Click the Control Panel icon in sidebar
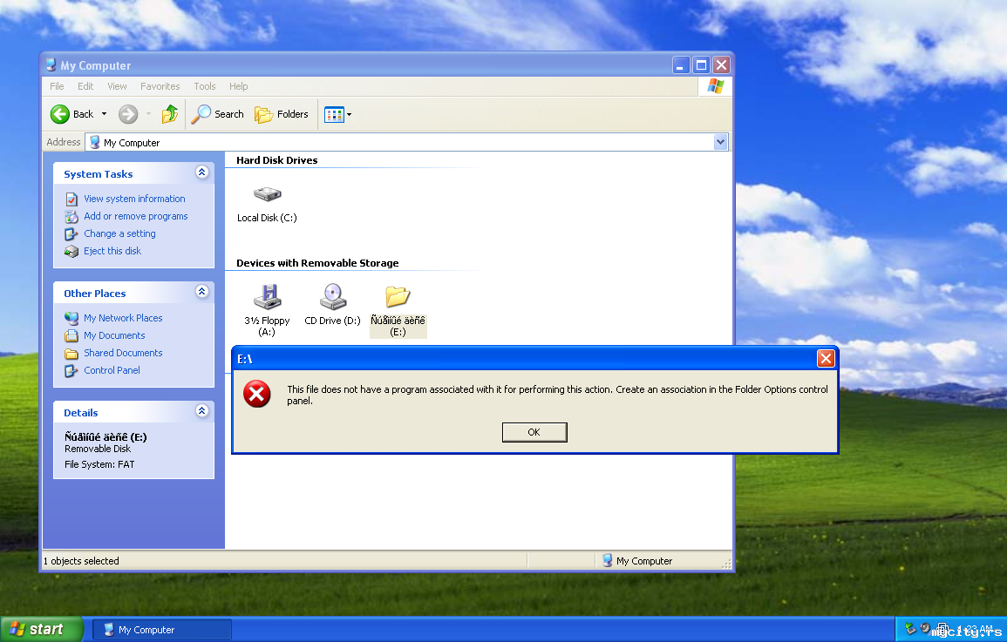The height and width of the screenshot is (642, 1007). click(71, 371)
